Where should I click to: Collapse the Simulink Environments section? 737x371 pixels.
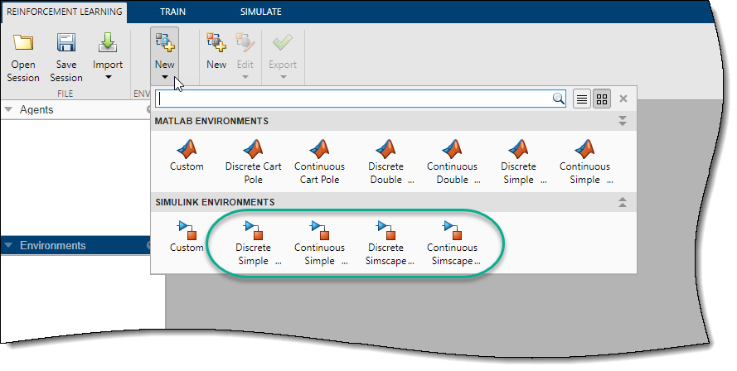[x=623, y=202]
